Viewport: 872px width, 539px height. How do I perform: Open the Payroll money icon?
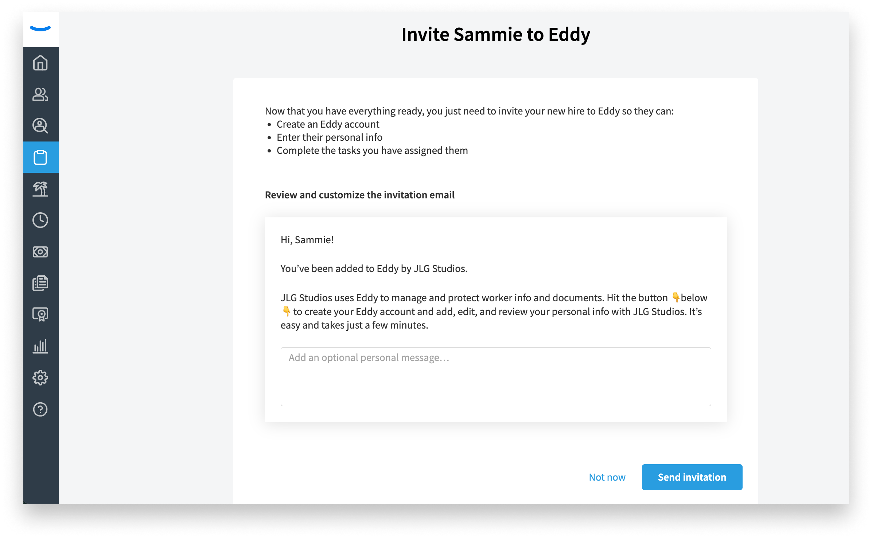tap(40, 252)
